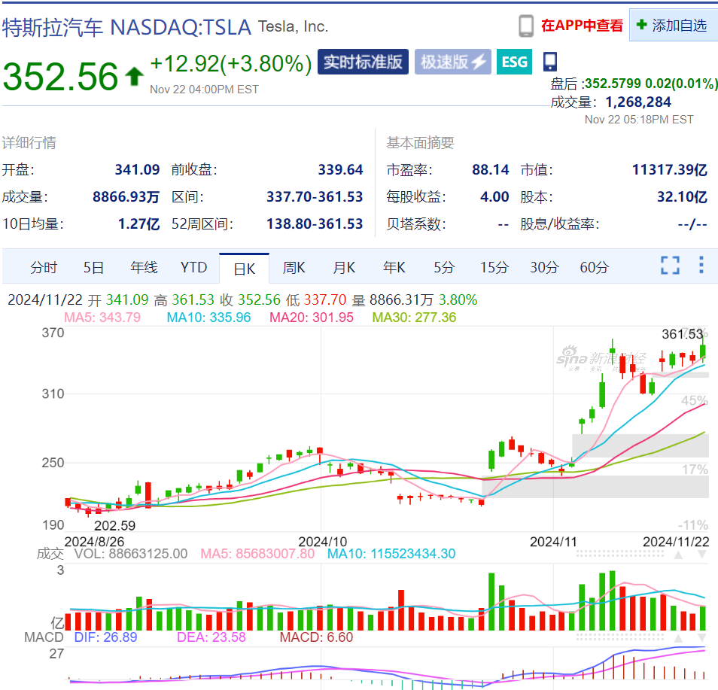Click the plus icon in 添加自选
Viewport: 718px width, 690px height.
pyautogui.click(x=643, y=24)
